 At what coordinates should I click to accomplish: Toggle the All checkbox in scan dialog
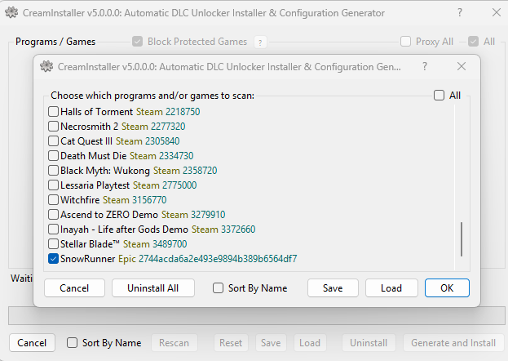click(x=439, y=96)
